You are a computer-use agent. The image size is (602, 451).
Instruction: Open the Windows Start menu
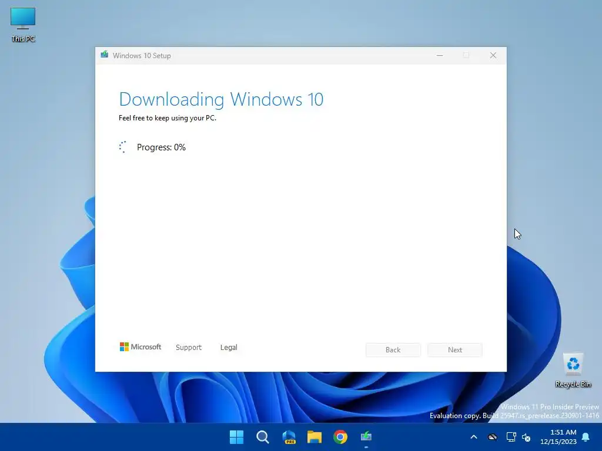[236, 437]
